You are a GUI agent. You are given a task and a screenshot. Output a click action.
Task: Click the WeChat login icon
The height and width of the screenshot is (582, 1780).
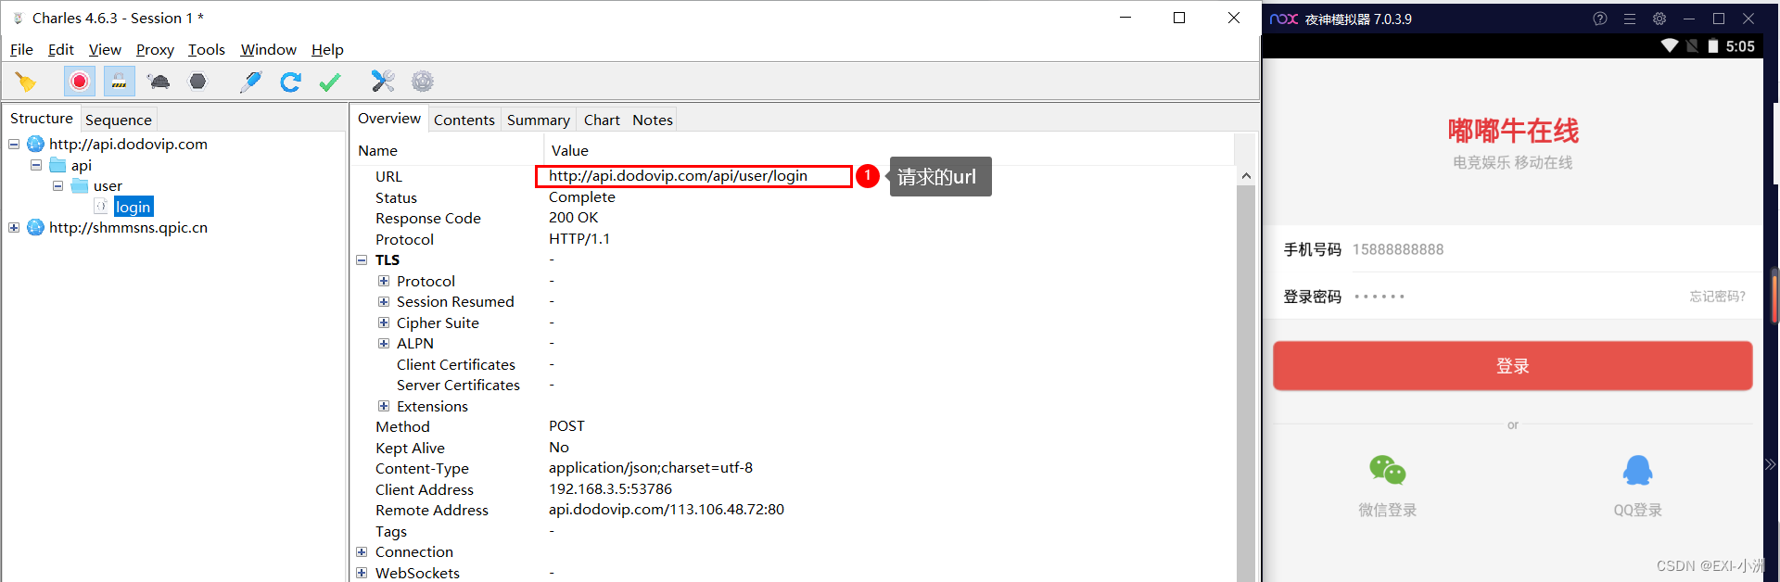[x=1387, y=471]
